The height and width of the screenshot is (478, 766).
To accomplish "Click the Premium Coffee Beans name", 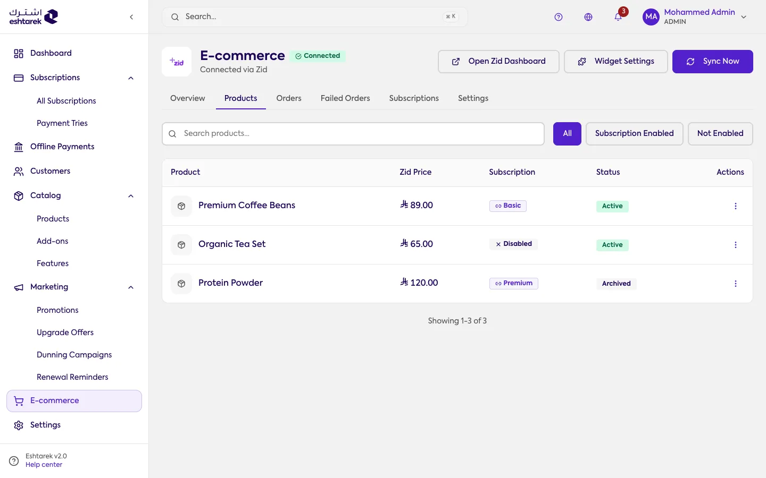I will (247, 206).
